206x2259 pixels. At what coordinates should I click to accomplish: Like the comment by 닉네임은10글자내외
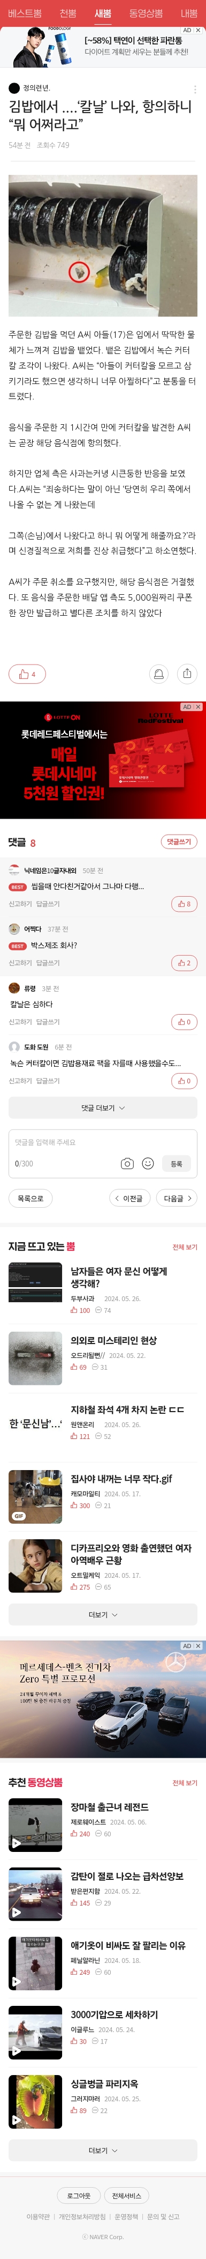tap(184, 904)
